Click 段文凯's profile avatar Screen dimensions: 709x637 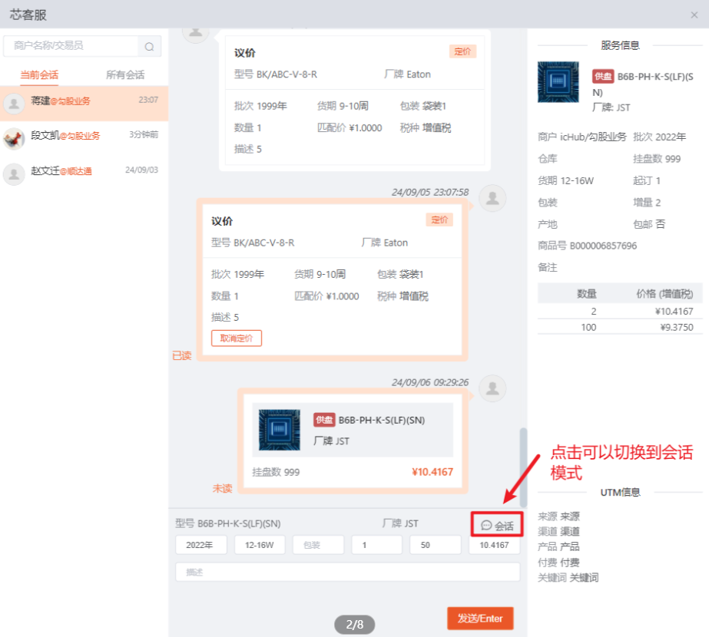14,138
